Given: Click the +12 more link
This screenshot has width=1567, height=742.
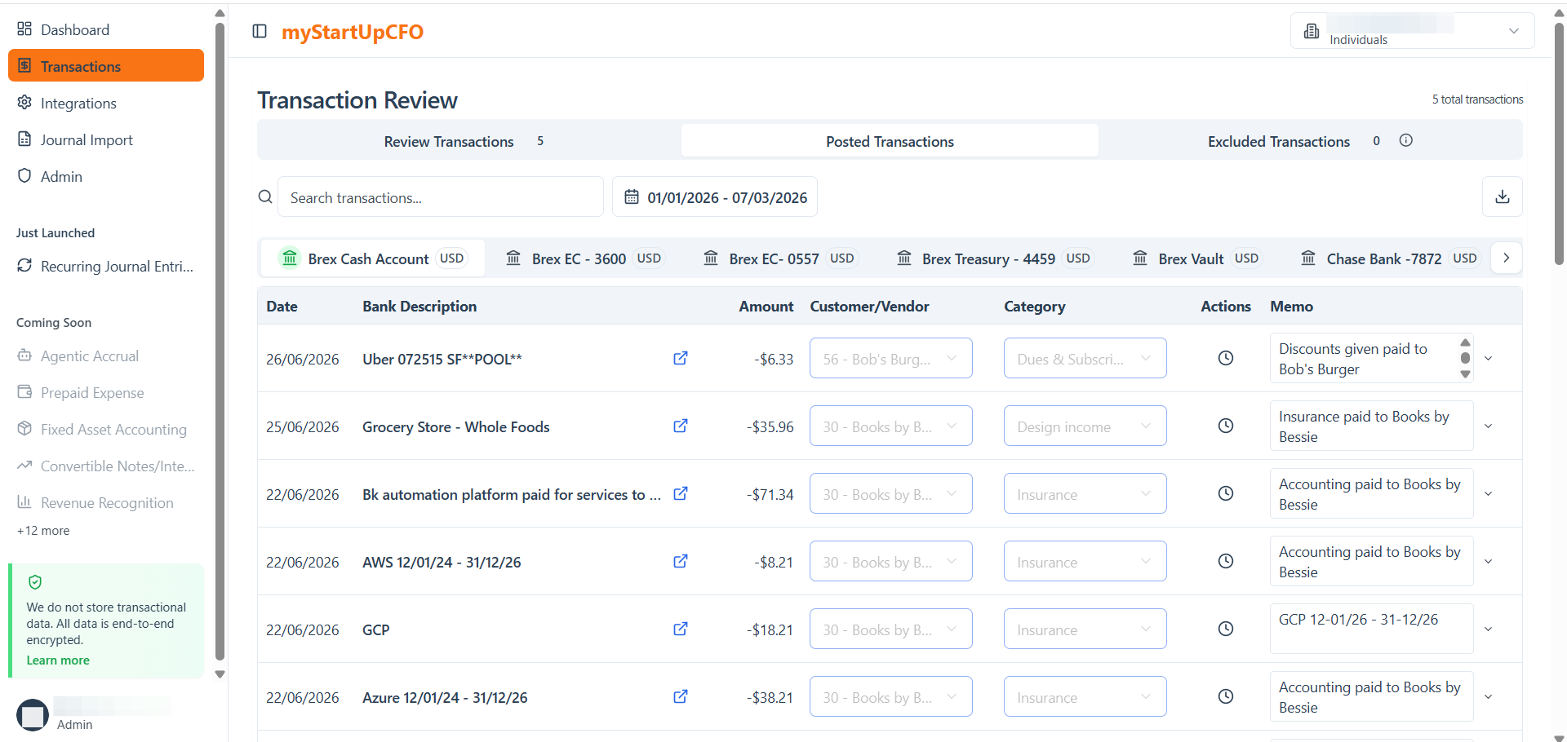Looking at the screenshot, I should pyautogui.click(x=43, y=531).
